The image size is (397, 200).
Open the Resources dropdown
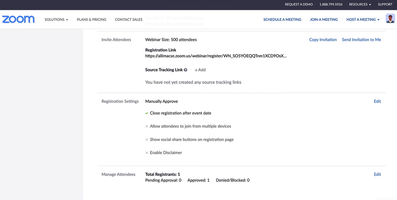pyautogui.click(x=360, y=4)
